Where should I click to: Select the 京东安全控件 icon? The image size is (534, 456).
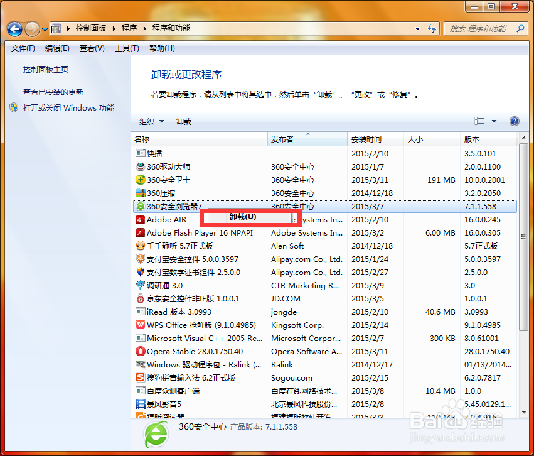point(140,298)
